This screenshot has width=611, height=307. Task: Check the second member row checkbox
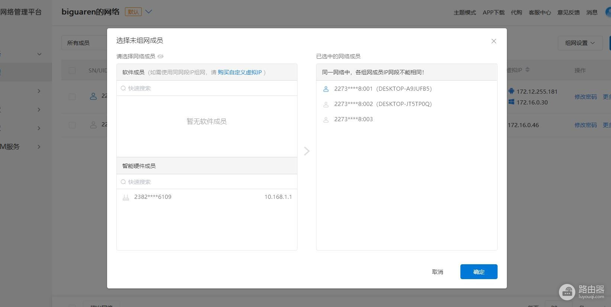pos(72,125)
